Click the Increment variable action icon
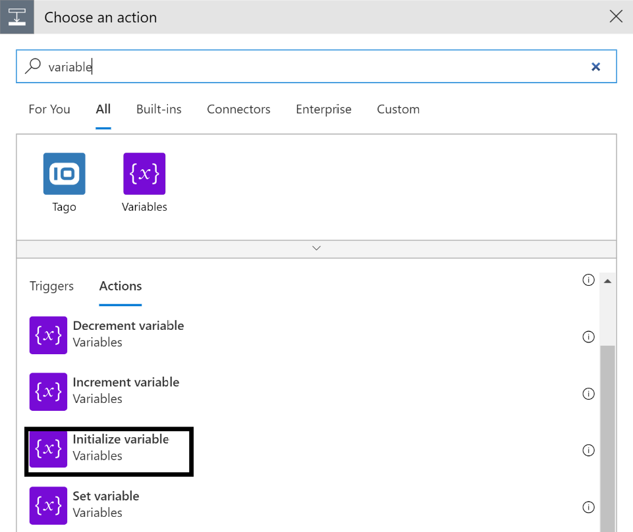The width and height of the screenshot is (633, 532). [x=48, y=392]
